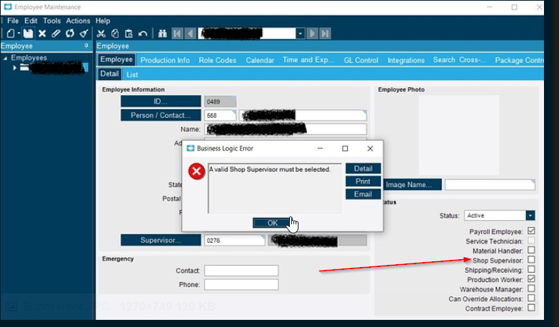Click the Person / Contact... button
Viewport: 559px width, 327px height.
160,115
